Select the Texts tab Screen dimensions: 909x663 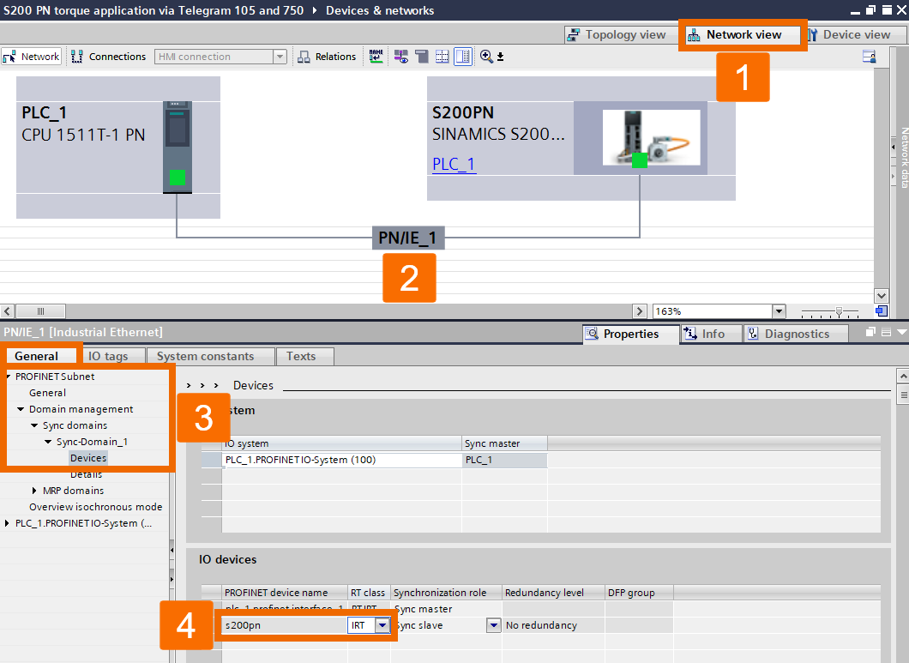pyautogui.click(x=305, y=356)
